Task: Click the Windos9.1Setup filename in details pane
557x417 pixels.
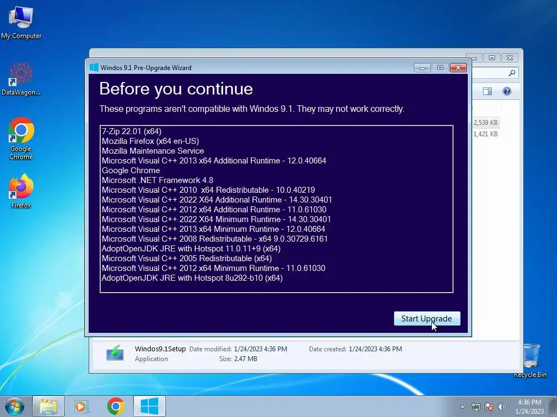Action: click(160, 349)
